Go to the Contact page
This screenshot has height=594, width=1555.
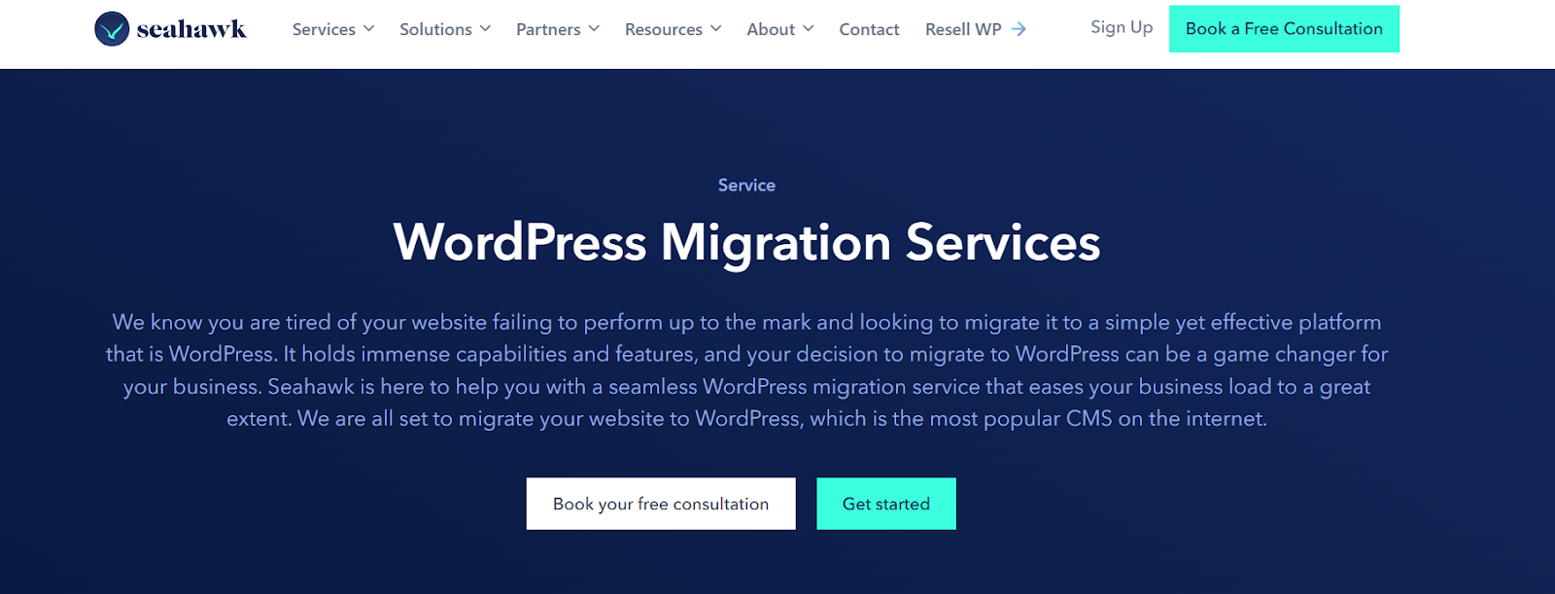click(x=869, y=29)
